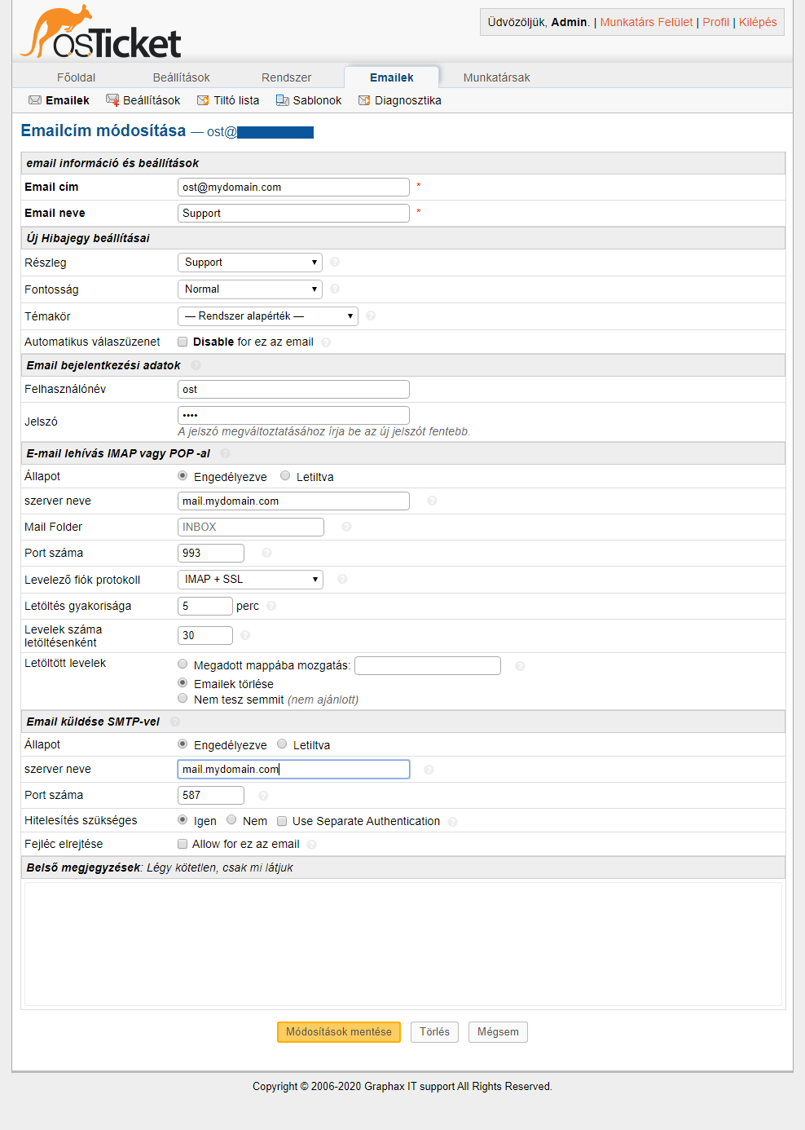Select Letiltva radio under IMAP/POP Állapot
This screenshot has height=1130, width=805.
pos(285,476)
